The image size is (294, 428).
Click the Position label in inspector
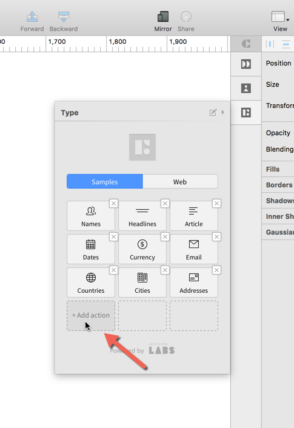(x=279, y=63)
